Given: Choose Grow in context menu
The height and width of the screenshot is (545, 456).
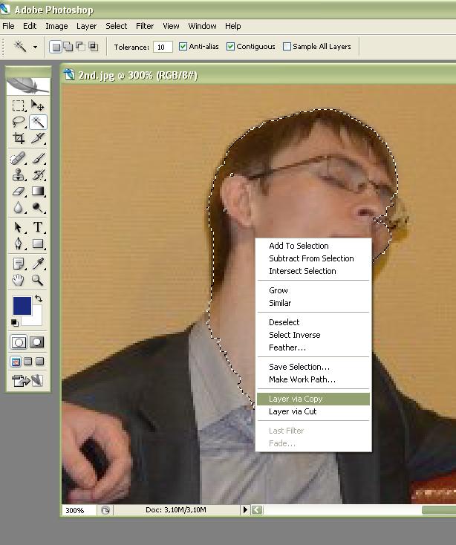Looking at the screenshot, I should (x=313, y=290).
